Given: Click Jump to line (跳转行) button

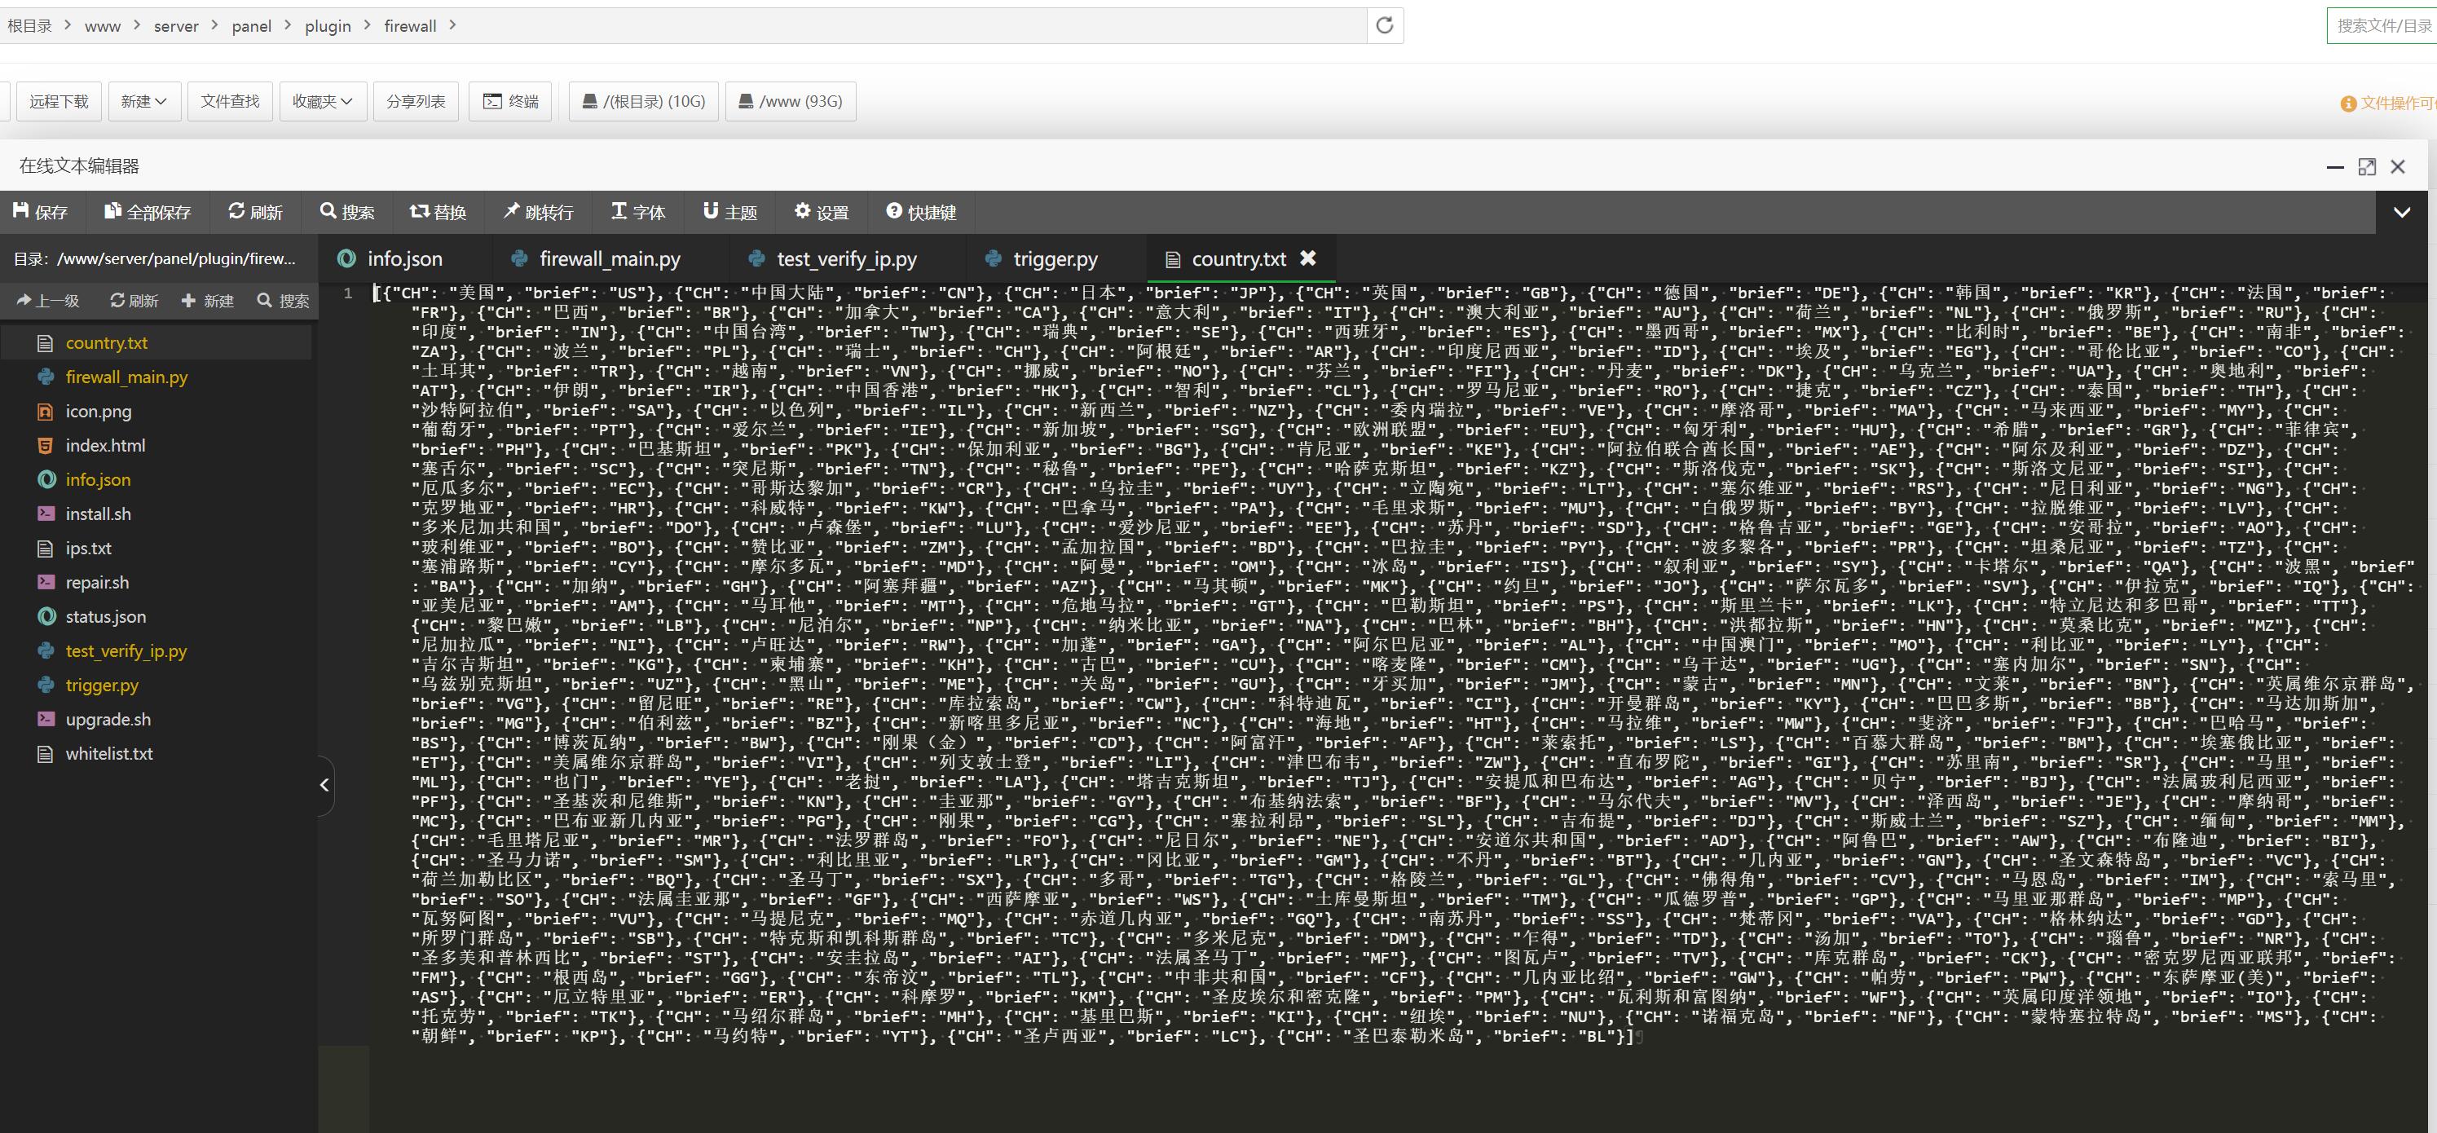Looking at the screenshot, I should [x=538, y=212].
